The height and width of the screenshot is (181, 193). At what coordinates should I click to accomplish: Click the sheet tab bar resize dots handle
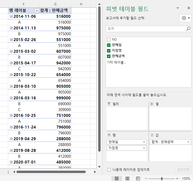pyautogui.click(x=8, y=172)
